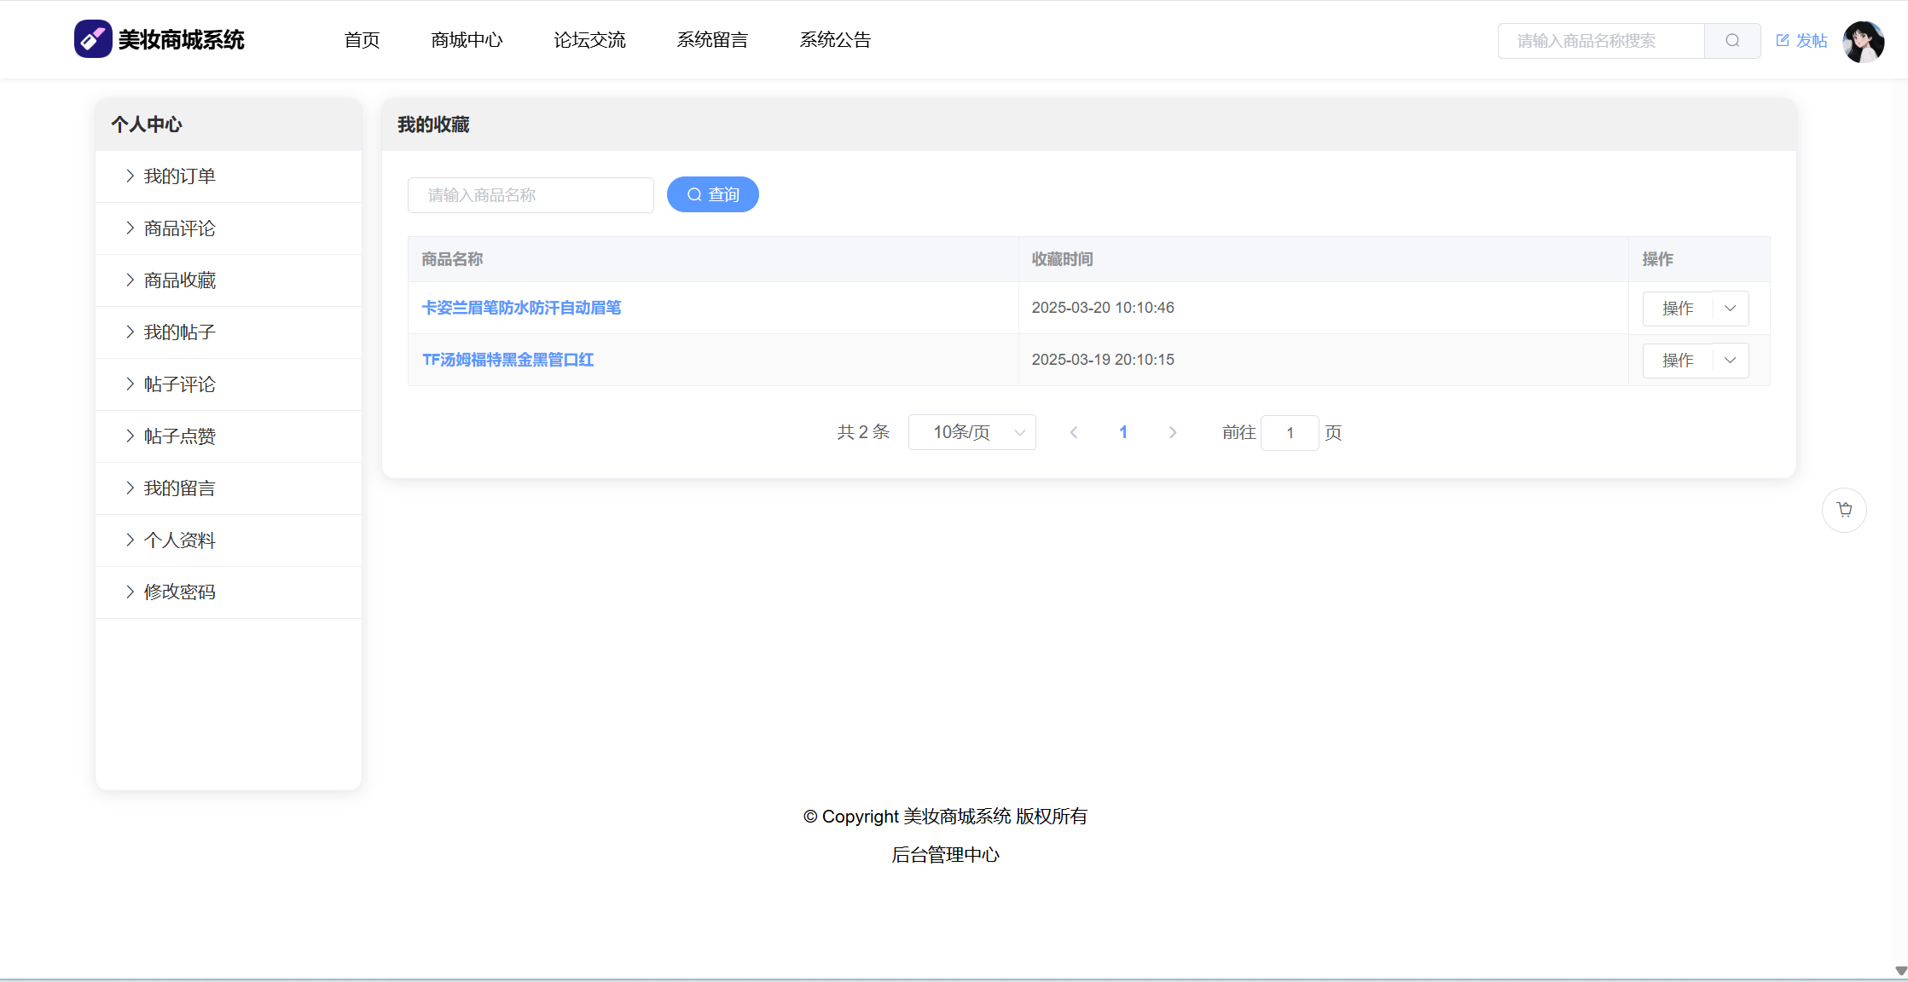
Task: Click the chevron beside 我的订单
Action: [x=130, y=176]
